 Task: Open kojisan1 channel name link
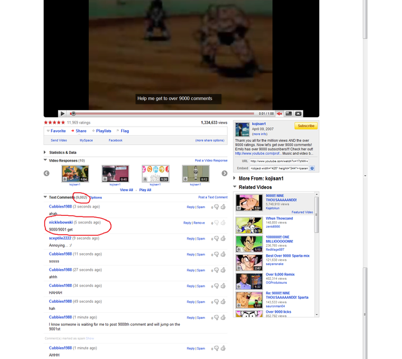(259, 124)
